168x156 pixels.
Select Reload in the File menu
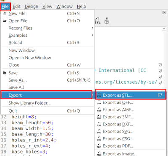[47, 43]
